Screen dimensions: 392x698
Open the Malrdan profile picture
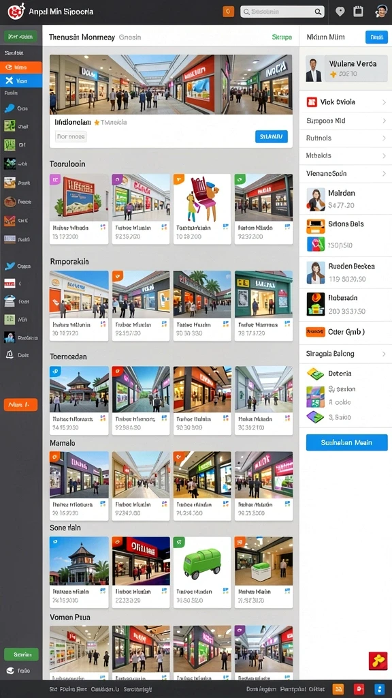click(316, 200)
